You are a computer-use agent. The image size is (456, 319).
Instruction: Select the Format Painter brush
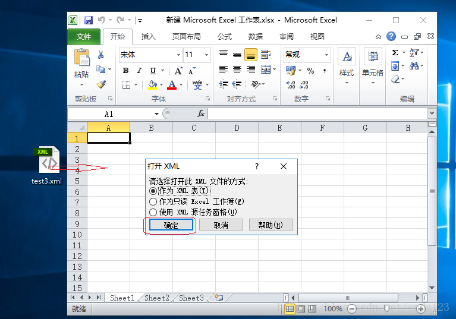101,84
